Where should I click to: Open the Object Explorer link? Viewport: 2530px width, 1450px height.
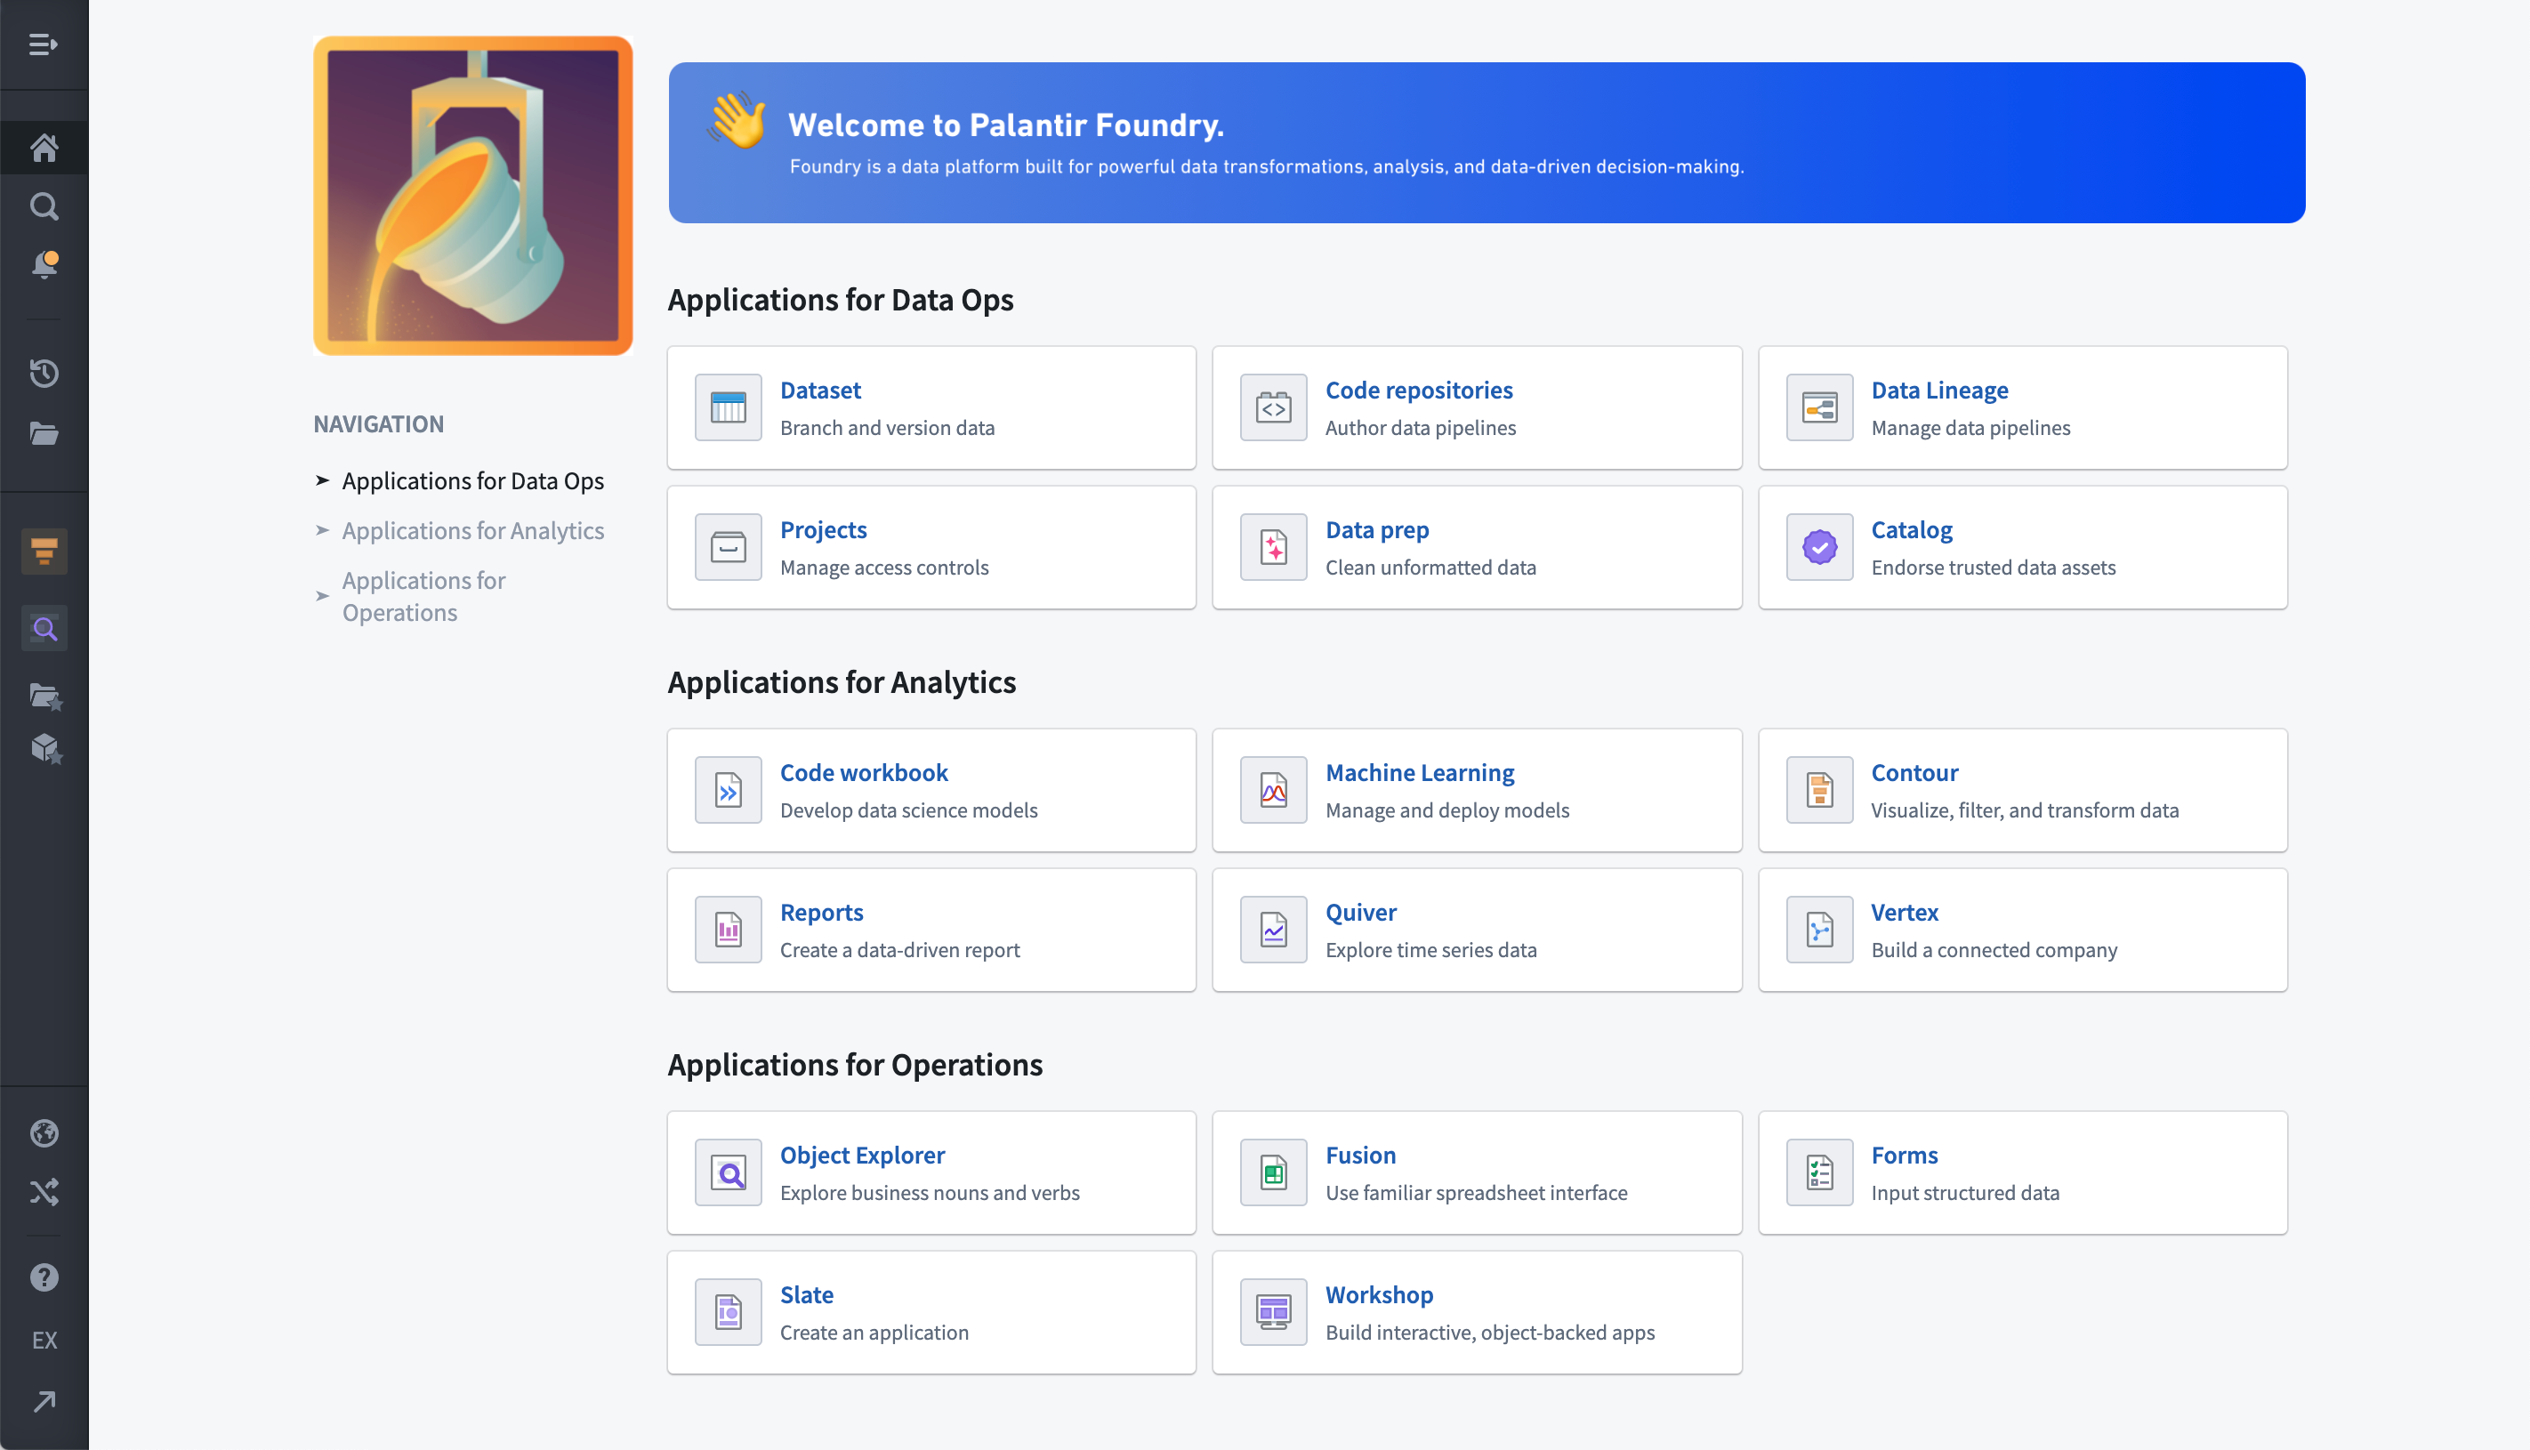[862, 1155]
